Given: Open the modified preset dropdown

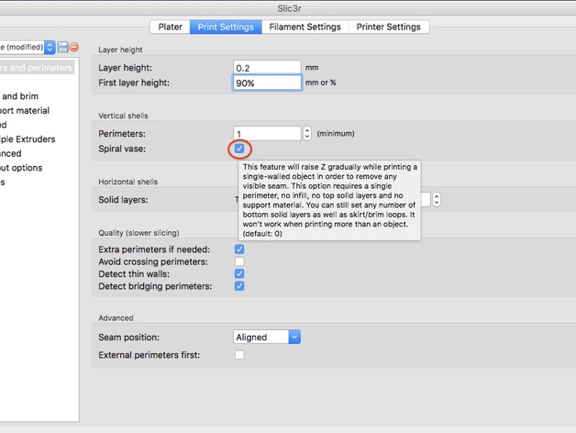Looking at the screenshot, I should click(27, 47).
